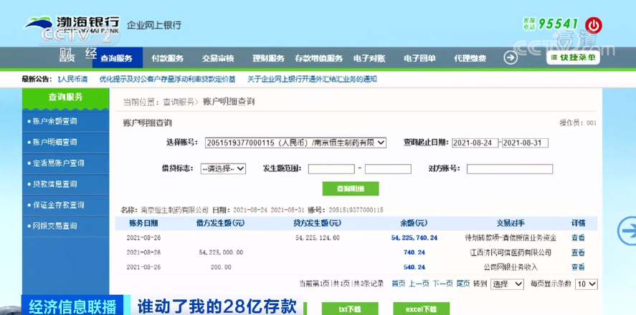Click the maximum 发生额范围 amount field
Viewport: 636px width, 315px height.
point(388,169)
